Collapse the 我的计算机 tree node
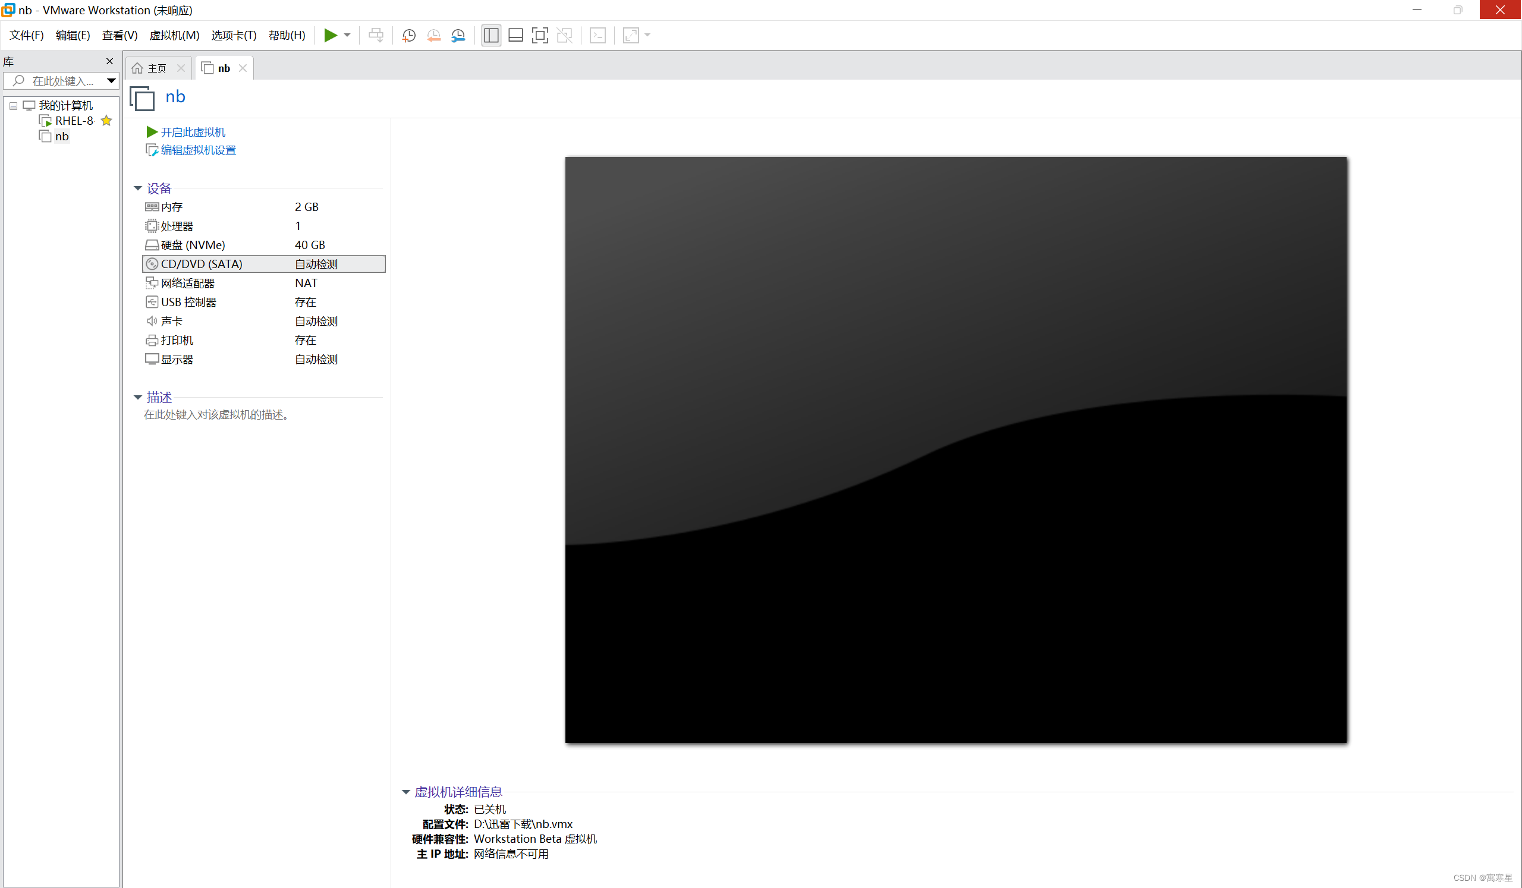 [x=13, y=106]
